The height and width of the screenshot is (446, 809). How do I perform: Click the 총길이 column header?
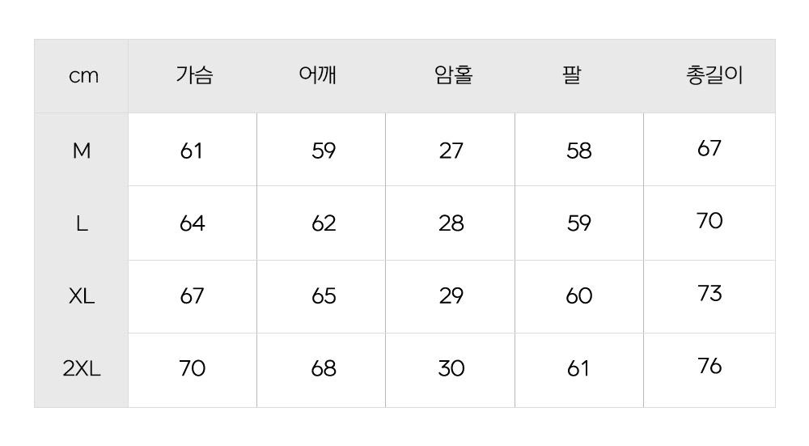[714, 76]
